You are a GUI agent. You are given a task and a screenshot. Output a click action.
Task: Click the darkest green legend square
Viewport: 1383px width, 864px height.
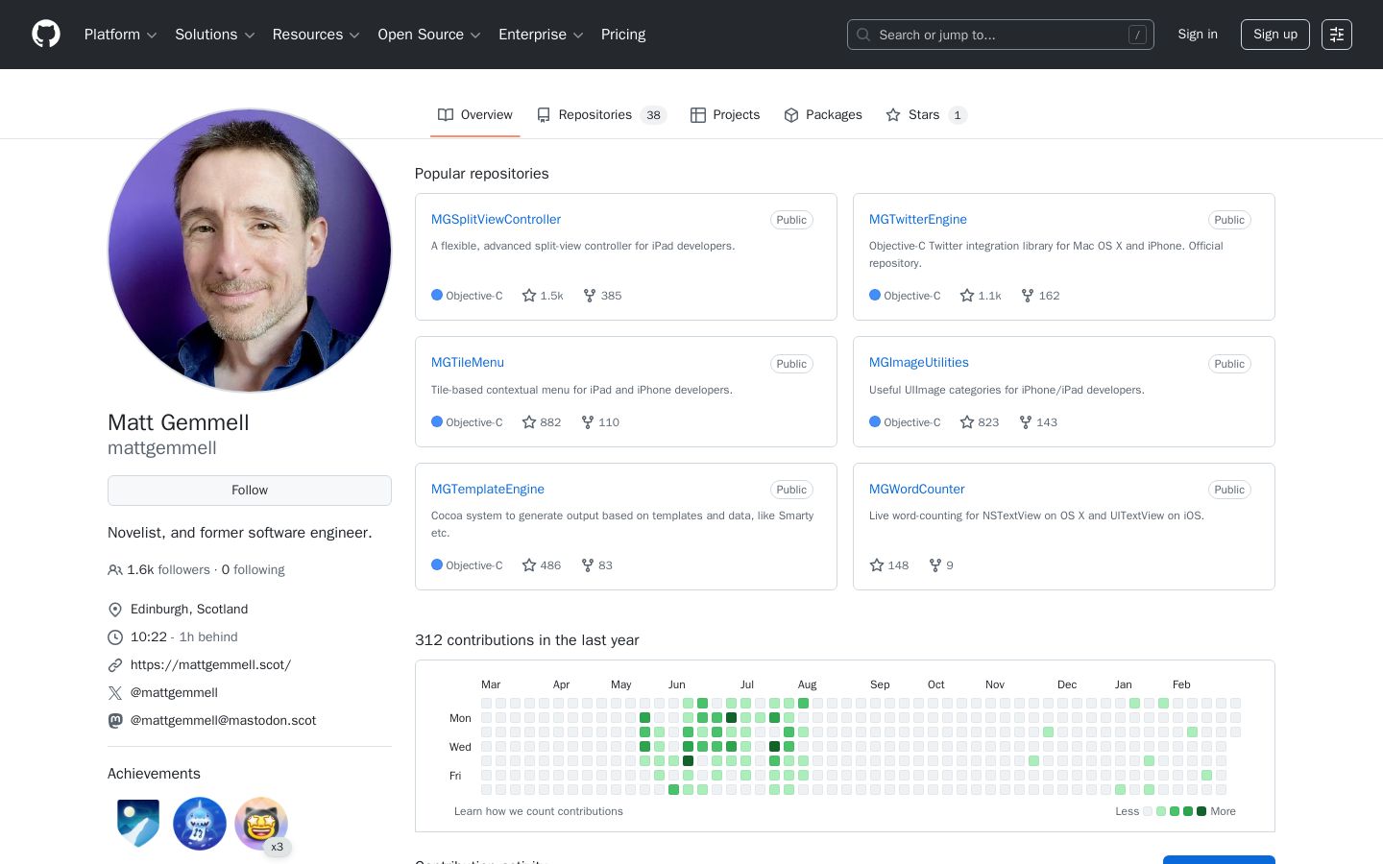click(1201, 812)
